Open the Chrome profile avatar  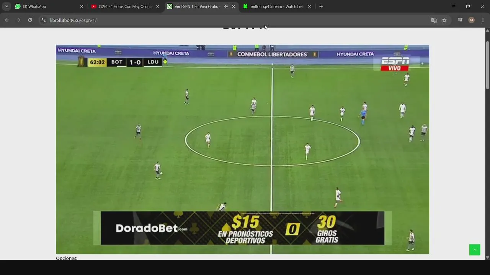(x=472, y=20)
